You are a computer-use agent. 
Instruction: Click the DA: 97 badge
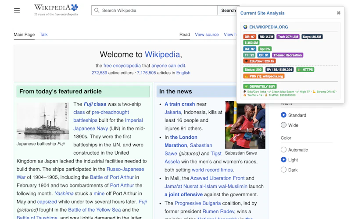[x=250, y=49]
